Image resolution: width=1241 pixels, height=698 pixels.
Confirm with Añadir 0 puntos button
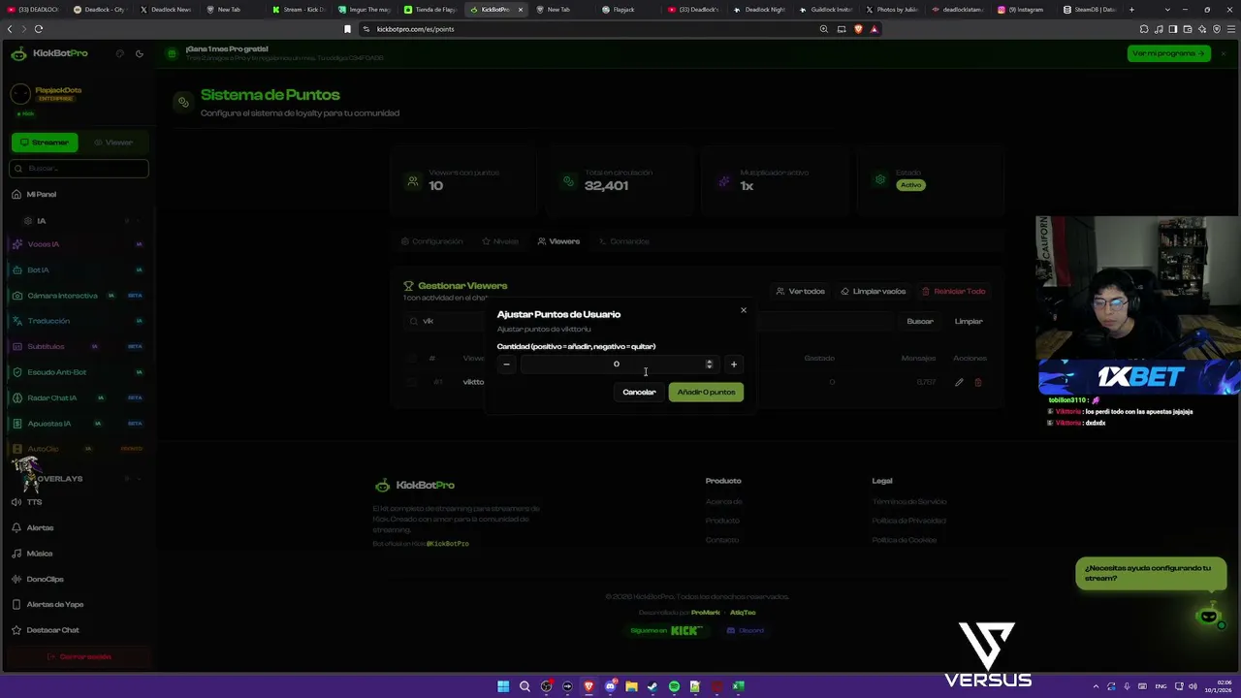pos(706,392)
